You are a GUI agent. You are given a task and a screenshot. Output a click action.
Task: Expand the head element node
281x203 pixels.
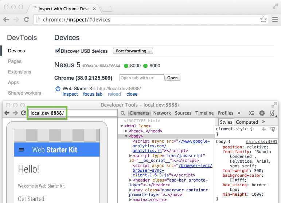pos(126,131)
